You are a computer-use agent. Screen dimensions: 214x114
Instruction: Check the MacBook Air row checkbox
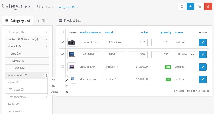[x=62, y=67]
